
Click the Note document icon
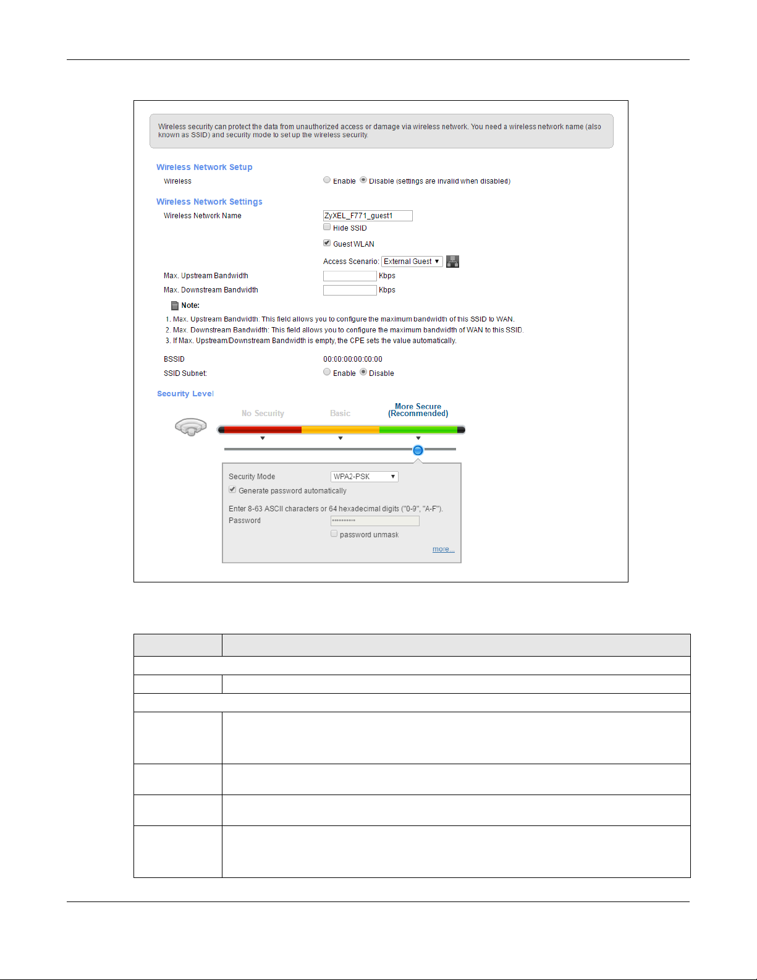click(175, 305)
